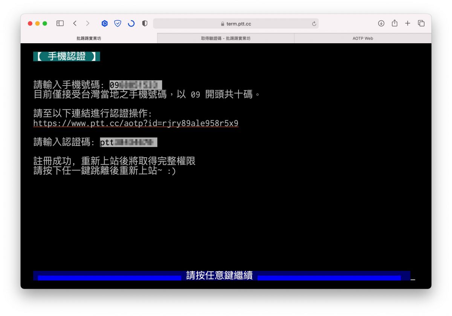Screen dimensions: 452x316
Task: Click the lock icon in address bar
Action: click(223, 24)
